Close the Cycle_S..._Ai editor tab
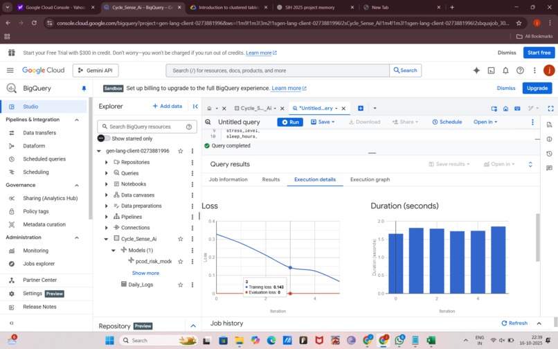The width and height of the screenshot is (558, 349). (282, 109)
